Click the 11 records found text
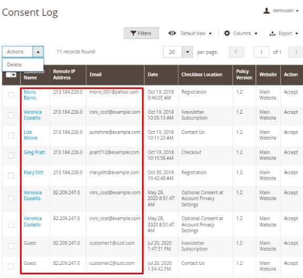The width and height of the screenshot is (303, 278). tap(76, 52)
